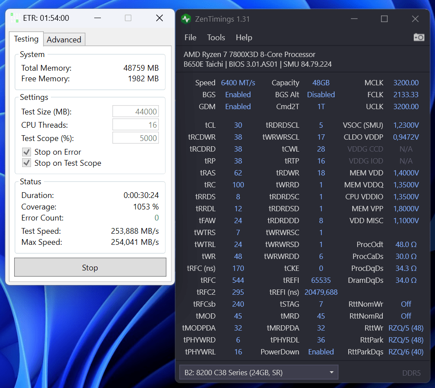Image resolution: width=435 pixels, height=388 pixels.
Task: Click the Max Speed value 254,041 MB/s
Action: pos(135,242)
